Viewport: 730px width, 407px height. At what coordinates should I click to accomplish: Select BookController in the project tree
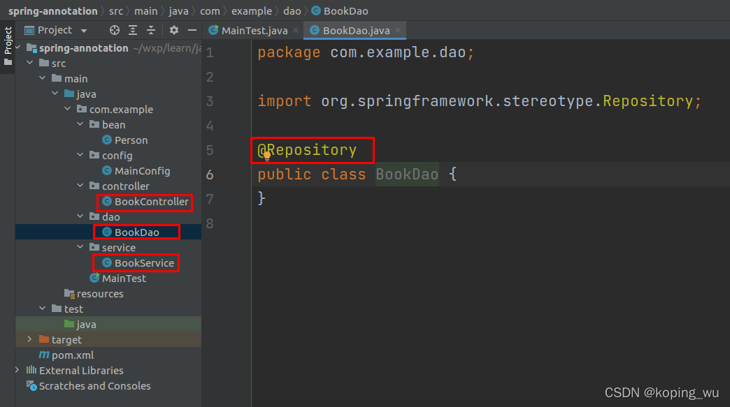[x=151, y=201]
